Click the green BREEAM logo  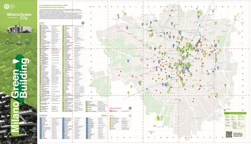coord(104,116)
